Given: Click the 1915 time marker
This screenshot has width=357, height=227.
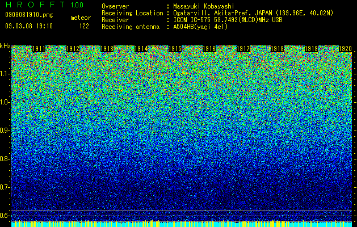Looking at the screenshot, I should coord(175,49).
